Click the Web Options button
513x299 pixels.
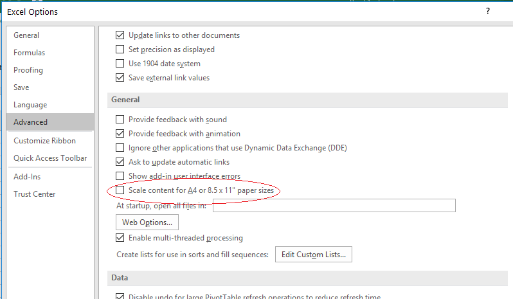click(147, 222)
